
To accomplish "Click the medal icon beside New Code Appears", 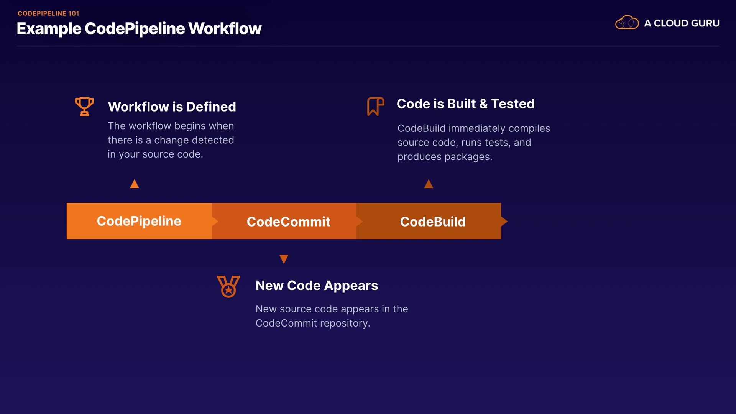I will tap(228, 286).
